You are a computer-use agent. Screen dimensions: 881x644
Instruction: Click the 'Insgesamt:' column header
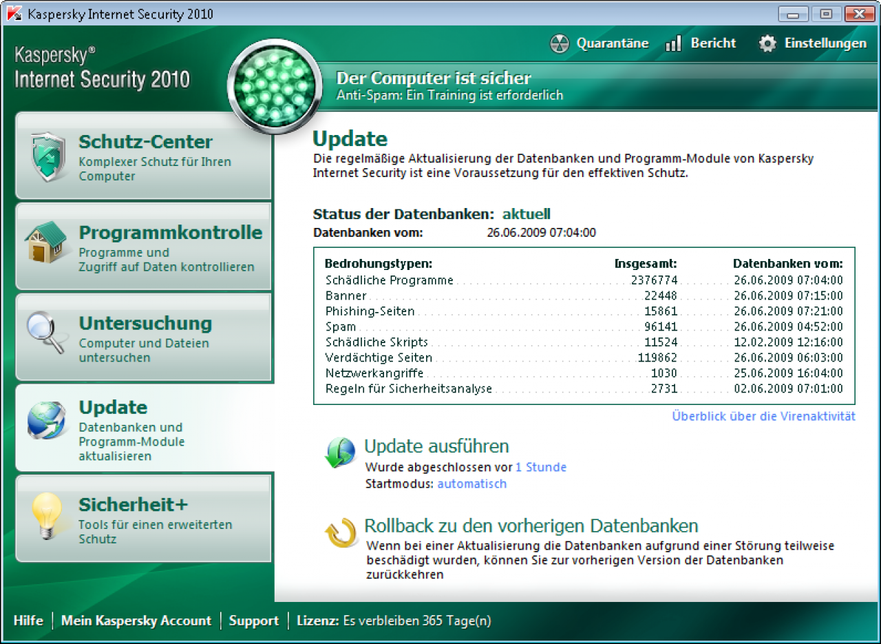(x=646, y=263)
